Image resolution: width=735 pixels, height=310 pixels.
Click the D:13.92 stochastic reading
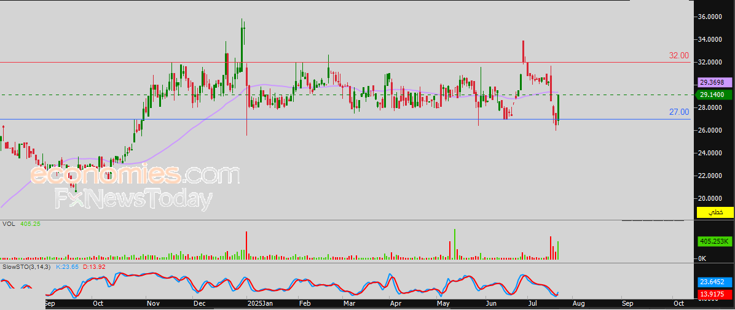pyautogui.click(x=94, y=266)
